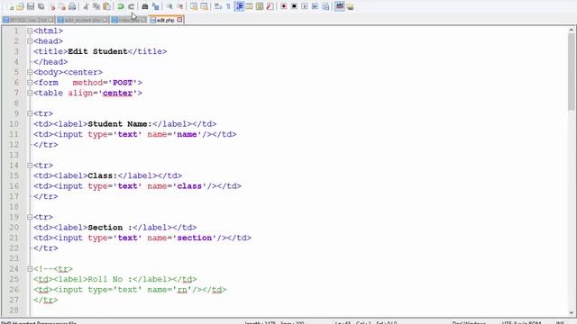Switch to the edit.php tab
Screen dimensions: 577x324
click(165, 20)
